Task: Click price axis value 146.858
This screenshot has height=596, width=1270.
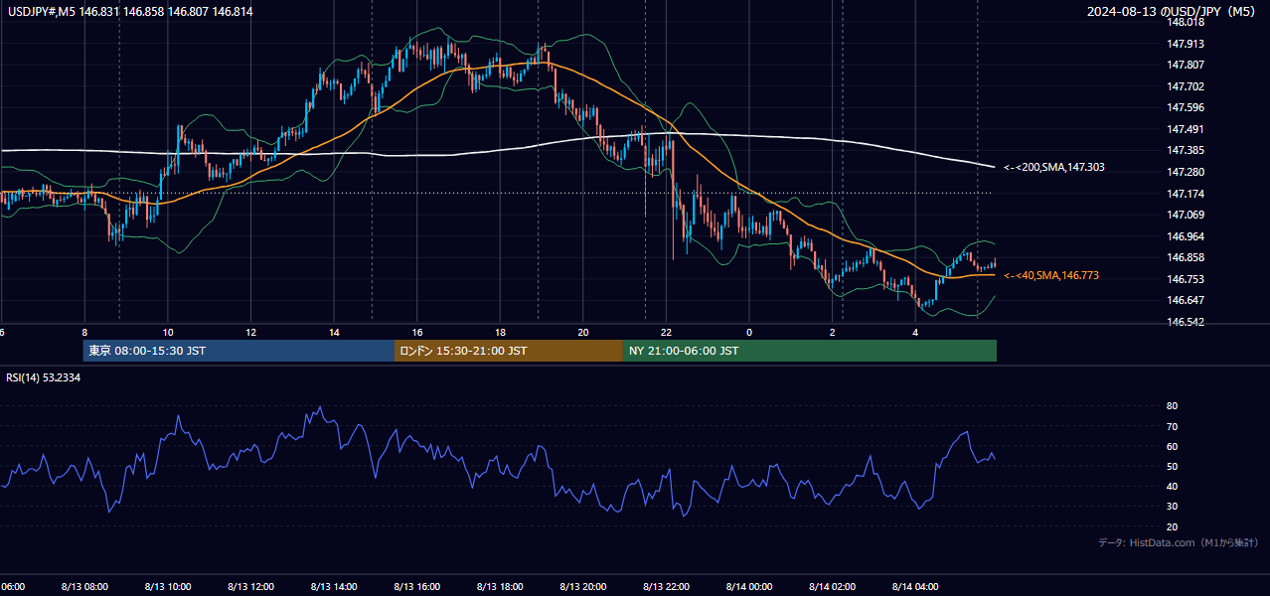Action: (1185, 257)
